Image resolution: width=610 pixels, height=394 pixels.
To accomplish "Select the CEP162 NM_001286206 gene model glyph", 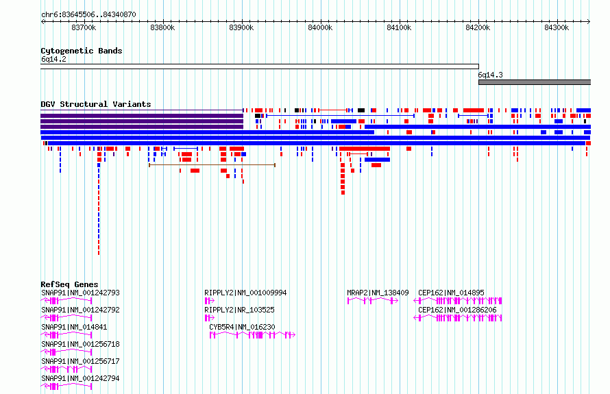I will coord(458,318).
